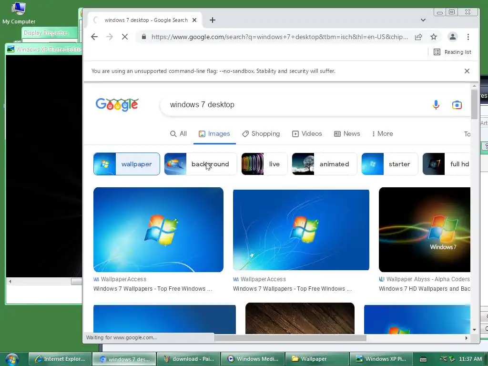Select the starter filter chip

(390, 164)
